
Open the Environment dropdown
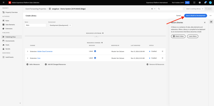click(60, 25)
